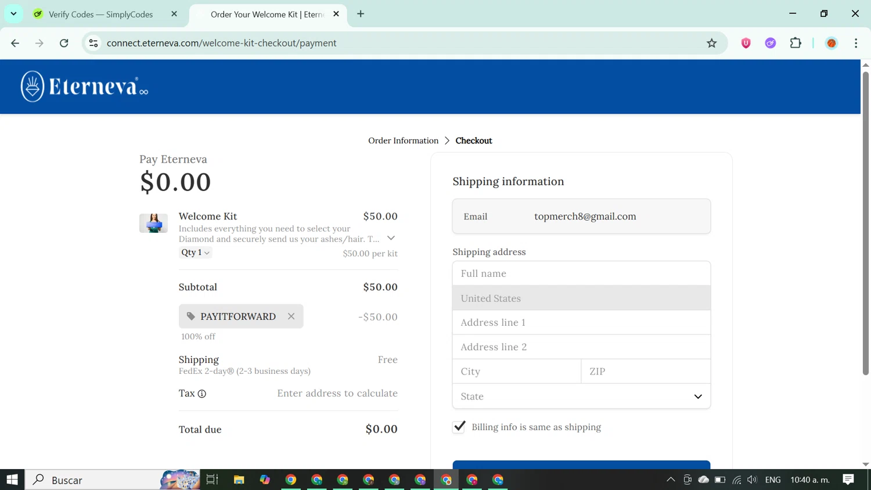The height and width of the screenshot is (490, 871).
Task: Open the Chrome profile avatar
Action: (832, 43)
